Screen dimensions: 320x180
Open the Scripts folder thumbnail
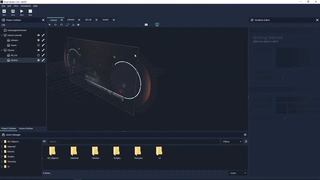coord(116,151)
